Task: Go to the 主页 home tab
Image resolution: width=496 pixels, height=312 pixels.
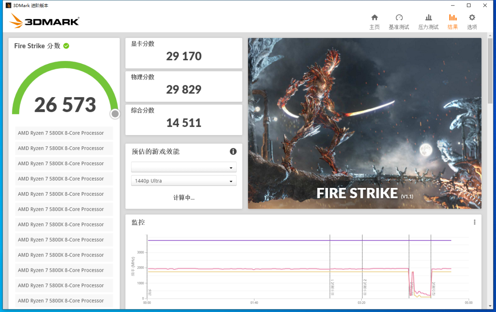Action: coord(375,22)
